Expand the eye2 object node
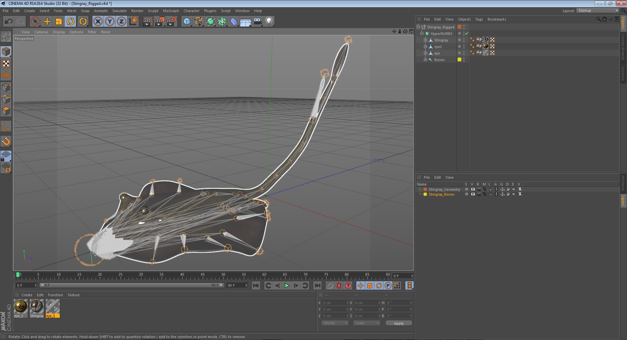This screenshot has height=340, width=627. tap(425, 46)
